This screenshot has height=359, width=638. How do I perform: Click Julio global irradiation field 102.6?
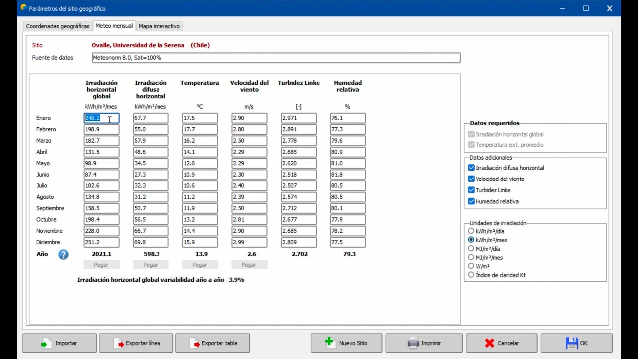coord(101,186)
